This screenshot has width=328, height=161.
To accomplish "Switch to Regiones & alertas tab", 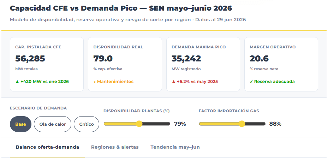I will click(115, 147).
